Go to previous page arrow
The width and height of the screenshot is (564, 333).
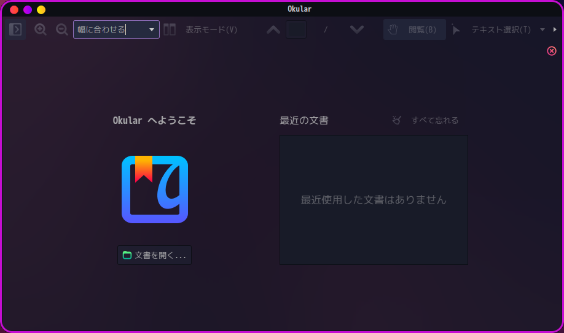point(273,29)
